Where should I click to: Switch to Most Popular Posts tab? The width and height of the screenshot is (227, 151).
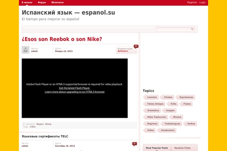pos(157,148)
